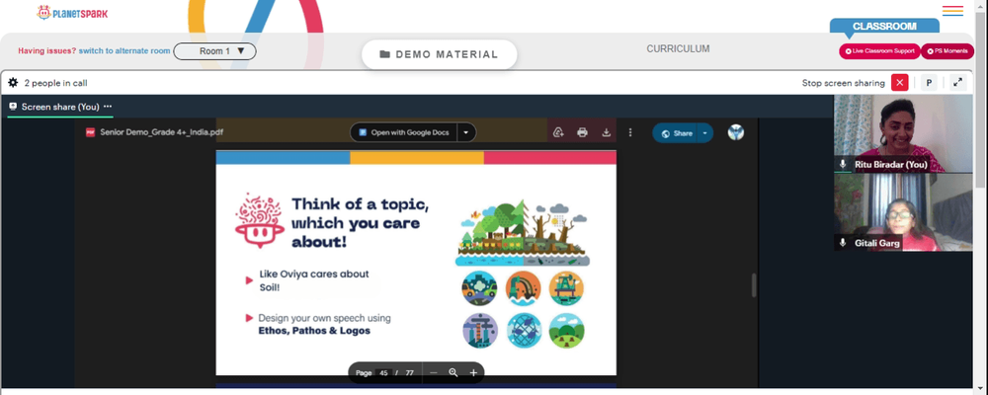Zoom in the PDF with plus

click(x=473, y=373)
